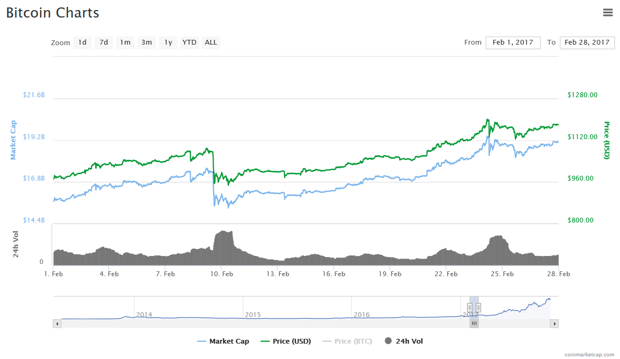Click the Price (USD) axis title

607,140
